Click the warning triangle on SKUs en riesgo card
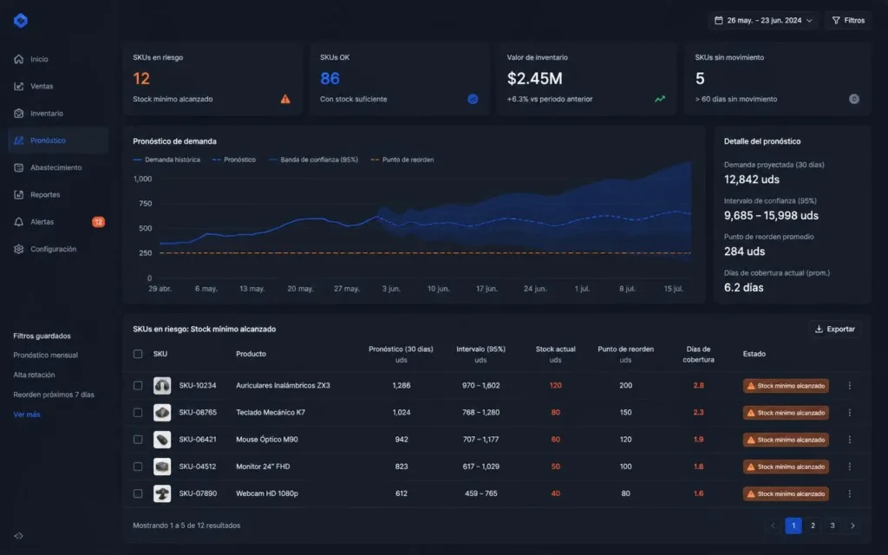Screen dimensions: 888x555 285,99
